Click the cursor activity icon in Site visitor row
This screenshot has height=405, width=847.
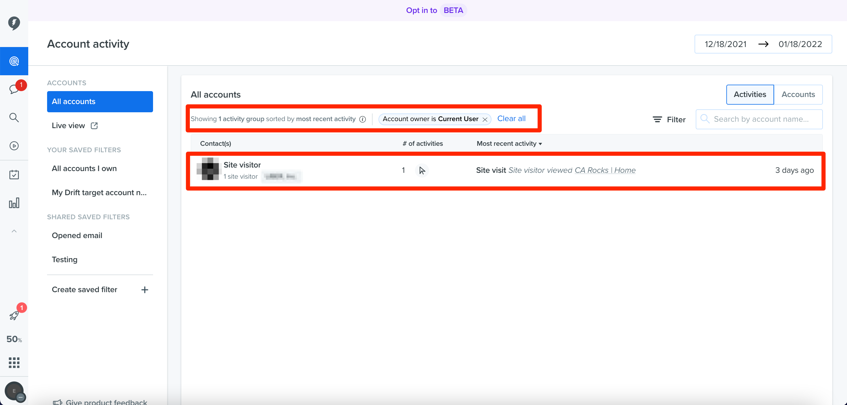tap(422, 170)
